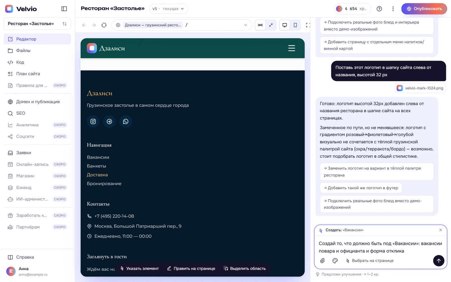The width and height of the screenshot is (451, 282).
Task: Activate the Выделить область tool
Action: point(245,268)
